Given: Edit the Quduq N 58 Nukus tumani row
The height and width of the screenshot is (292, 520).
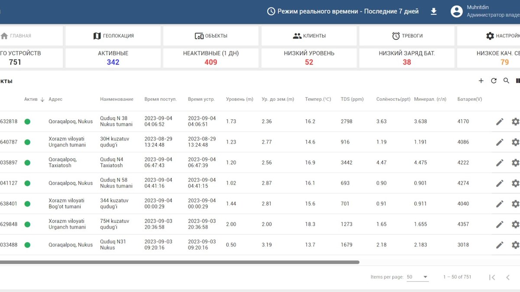Looking at the screenshot, I should pos(500,183).
